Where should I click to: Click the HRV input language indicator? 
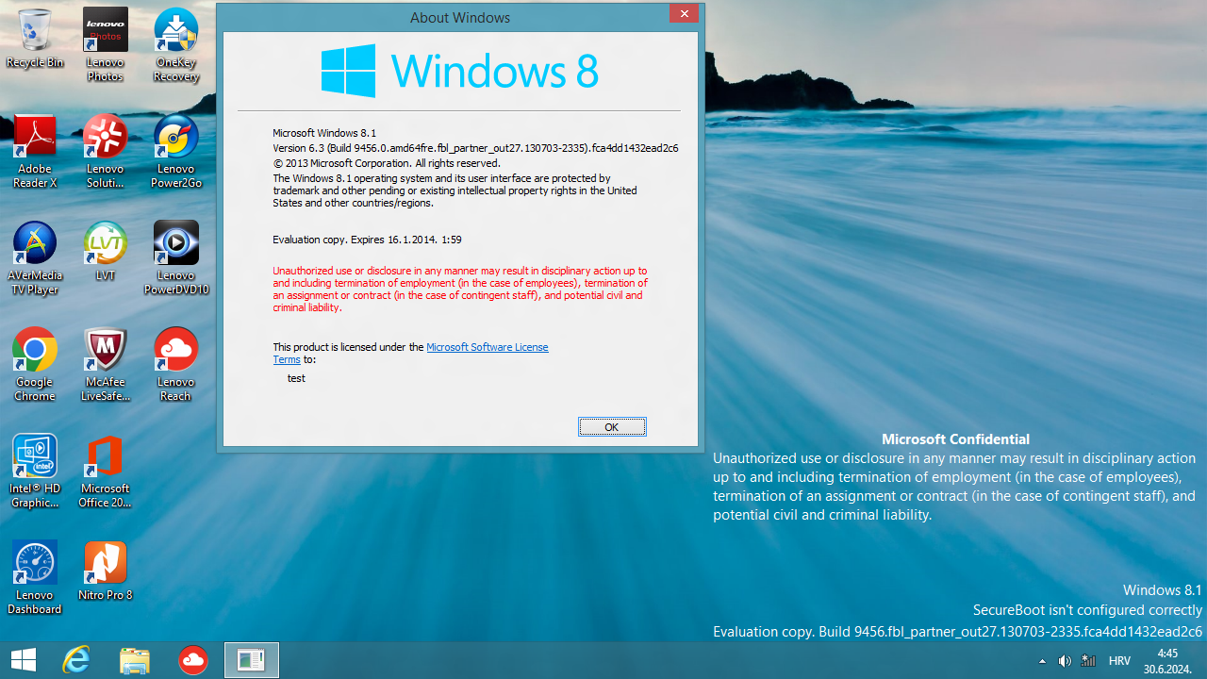pyautogui.click(x=1119, y=661)
